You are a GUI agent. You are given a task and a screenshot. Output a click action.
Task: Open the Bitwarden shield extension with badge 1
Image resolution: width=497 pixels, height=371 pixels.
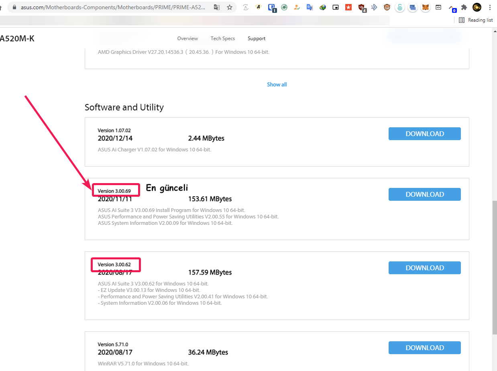pos(272,7)
